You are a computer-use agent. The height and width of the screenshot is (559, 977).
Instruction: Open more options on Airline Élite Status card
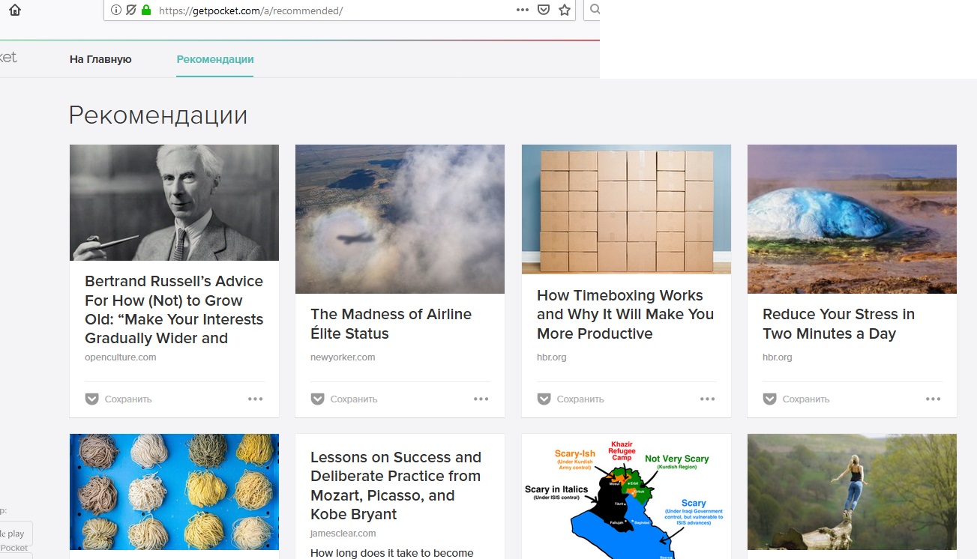[x=481, y=399]
